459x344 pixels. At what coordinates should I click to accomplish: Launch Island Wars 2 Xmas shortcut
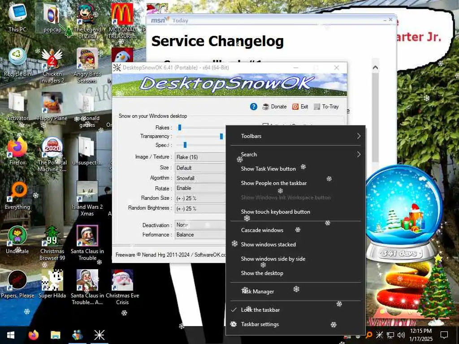(x=87, y=198)
